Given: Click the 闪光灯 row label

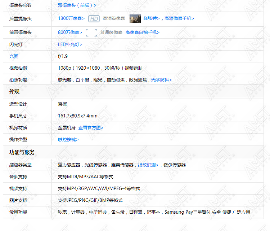Looking at the screenshot, I should [x=16, y=44].
